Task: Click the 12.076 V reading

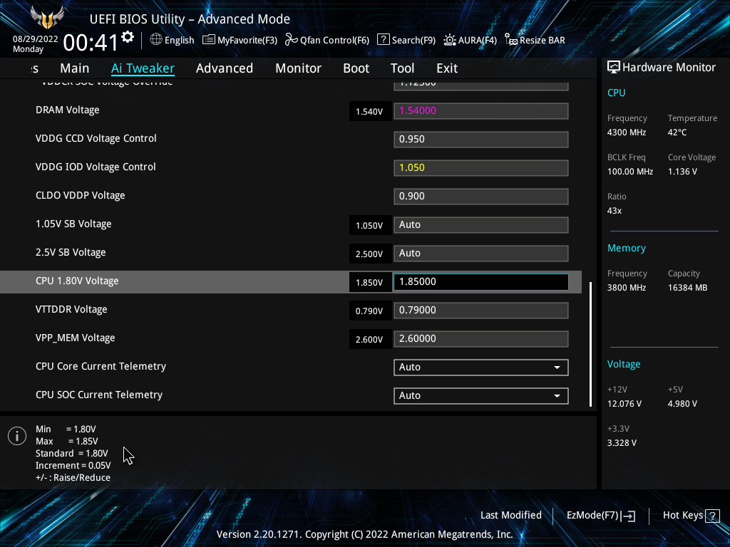Action: (x=624, y=404)
